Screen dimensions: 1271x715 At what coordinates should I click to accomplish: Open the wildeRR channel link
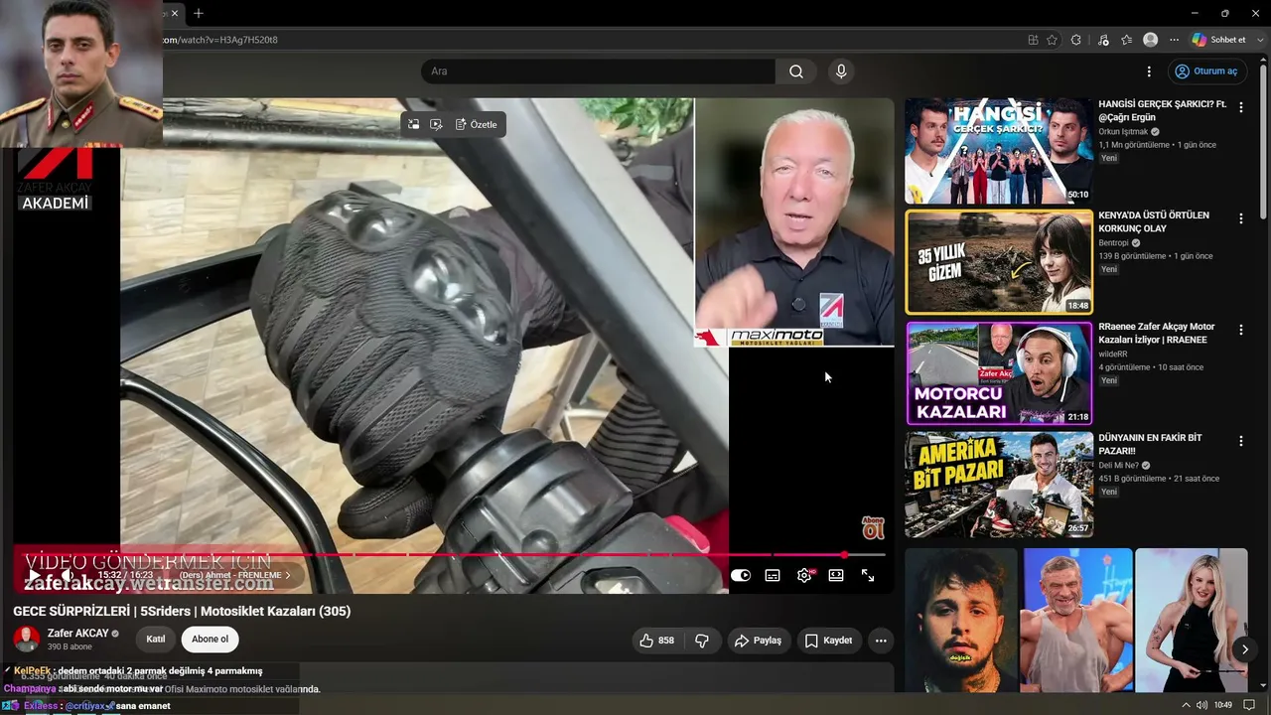coord(1113,354)
